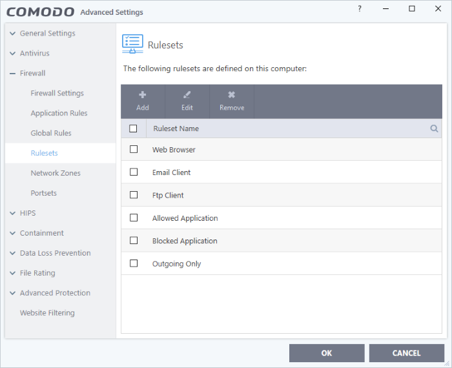The width and height of the screenshot is (452, 368).
Task: Click the Remove button label
Action: (232, 107)
